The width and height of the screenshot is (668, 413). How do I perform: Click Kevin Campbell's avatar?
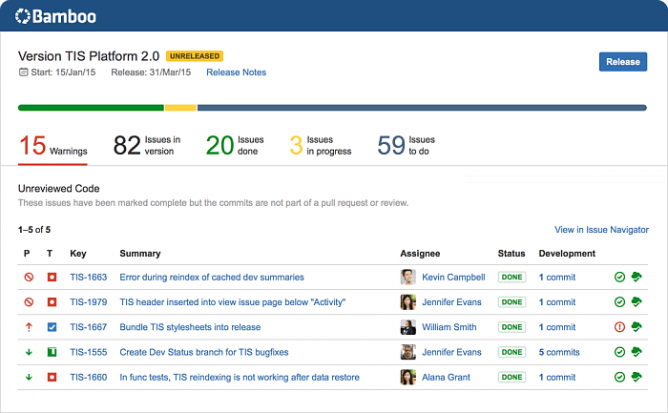(x=408, y=278)
